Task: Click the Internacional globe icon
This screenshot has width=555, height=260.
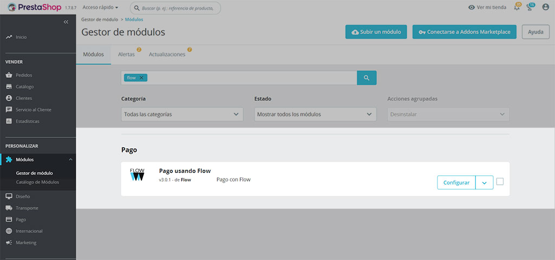Action: click(9, 231)
